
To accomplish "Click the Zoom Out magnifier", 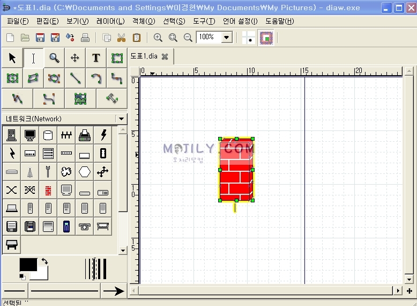I will (x=188, y=38).
